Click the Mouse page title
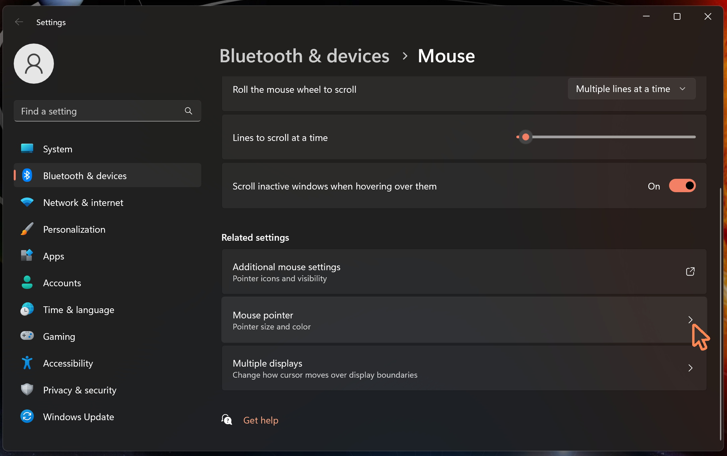The height and width of the screenshot is (456, 727). (x=446, y=56)
